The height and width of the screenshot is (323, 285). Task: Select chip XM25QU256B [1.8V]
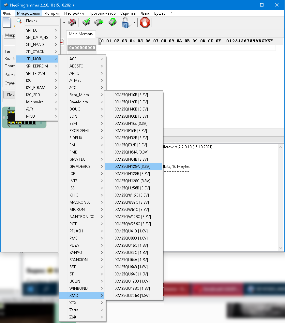point(134,296)
